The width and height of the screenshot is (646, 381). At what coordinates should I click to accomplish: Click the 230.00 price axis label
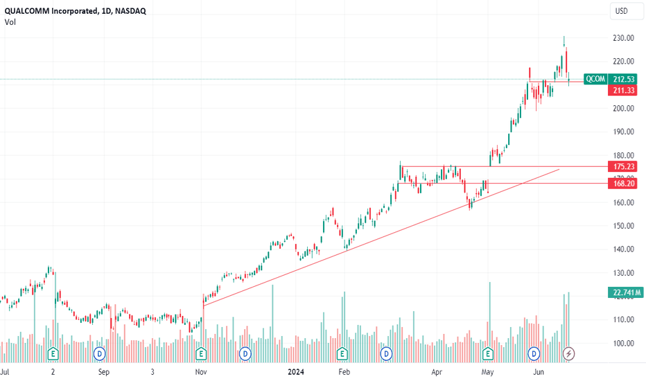click(623, 38)
